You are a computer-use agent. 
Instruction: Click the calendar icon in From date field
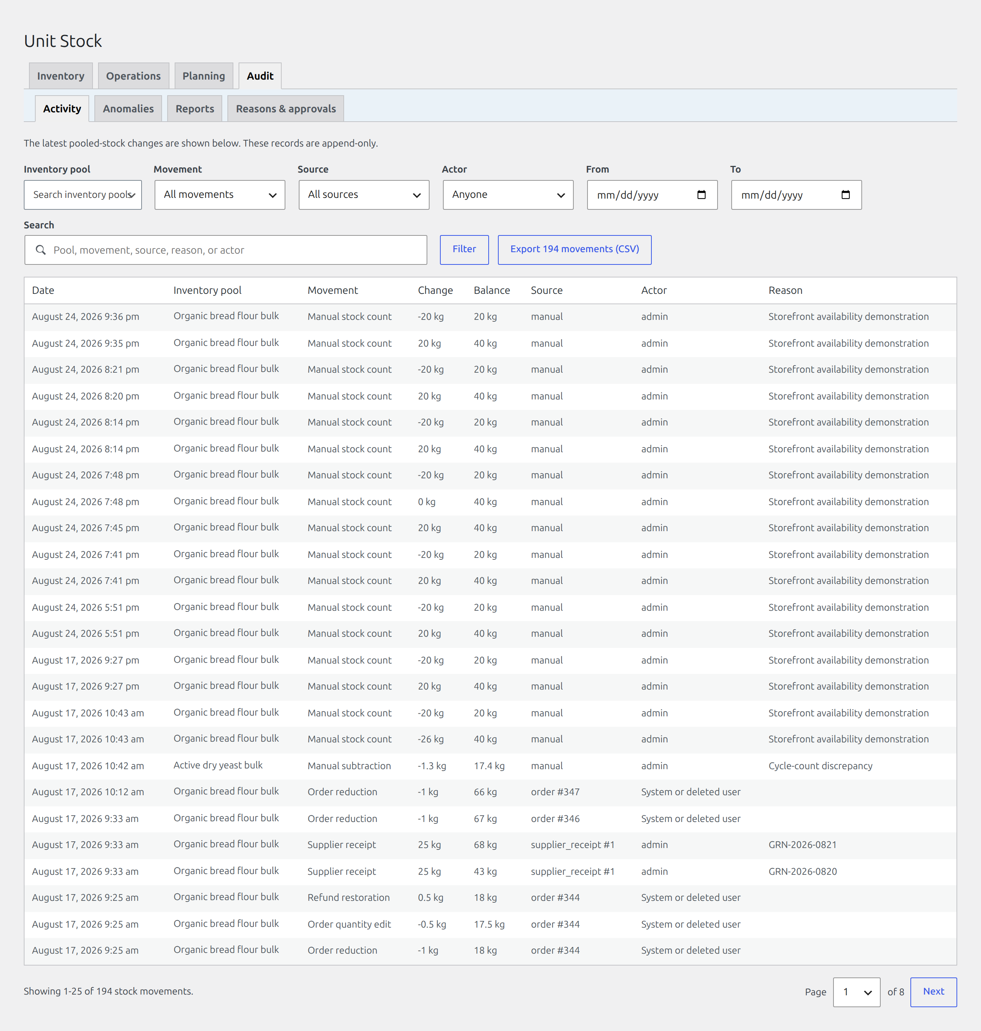[701, 195]
